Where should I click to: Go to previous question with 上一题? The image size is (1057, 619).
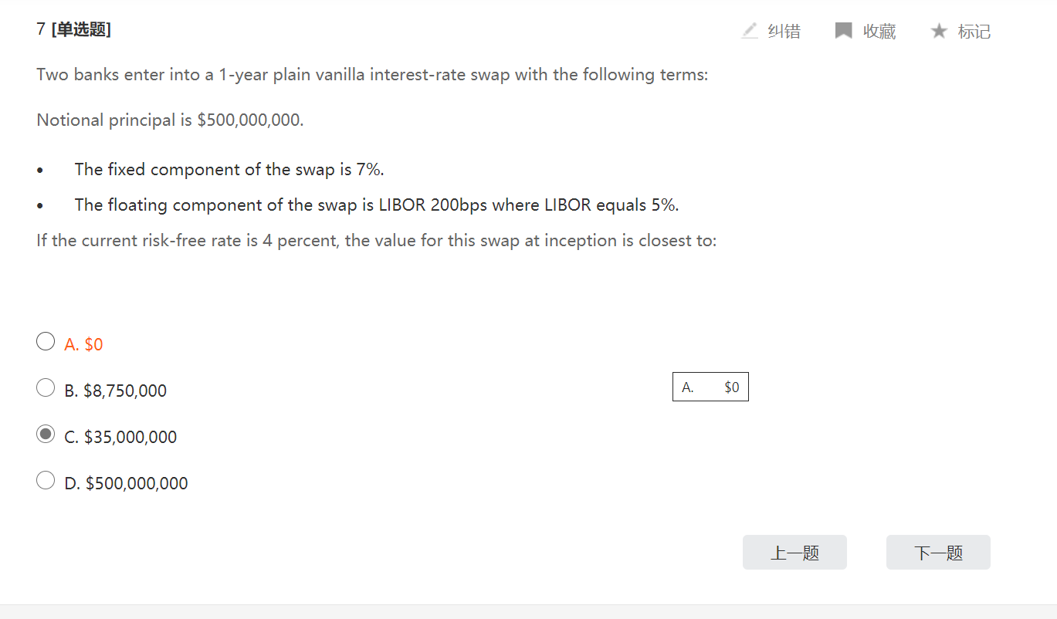click(794, 553)
